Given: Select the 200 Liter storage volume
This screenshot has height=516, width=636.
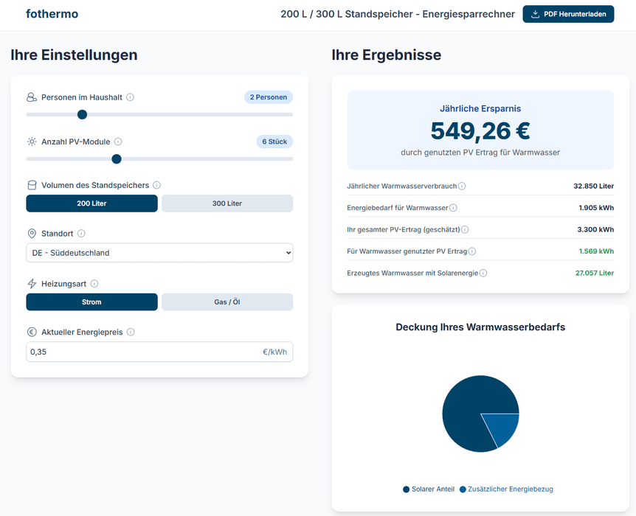Looking at the screenshot, I should pyautogui.click(x=91, y=203).
